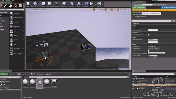Screen dimensions: 176x99
Task: Open the Blueprints toolbar icon
Action: click(64, 4)
